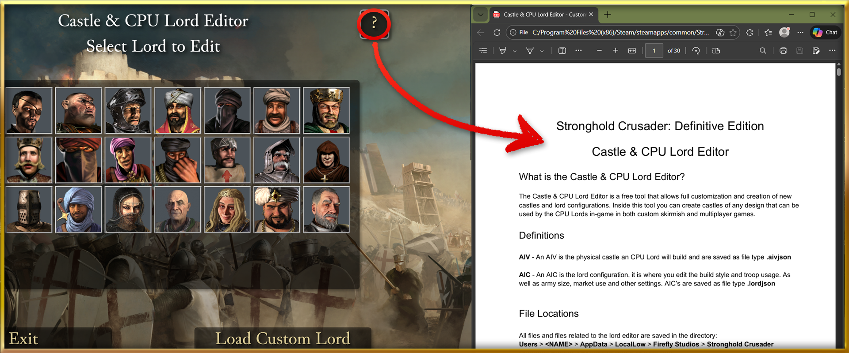
Task: Open a new browser tab
Action: tap(608, 15)
